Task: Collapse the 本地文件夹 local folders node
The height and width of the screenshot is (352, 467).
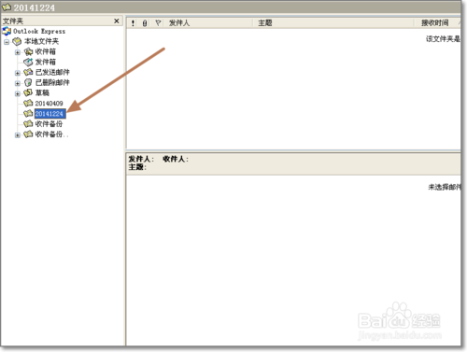Action: tap(7, 42)
